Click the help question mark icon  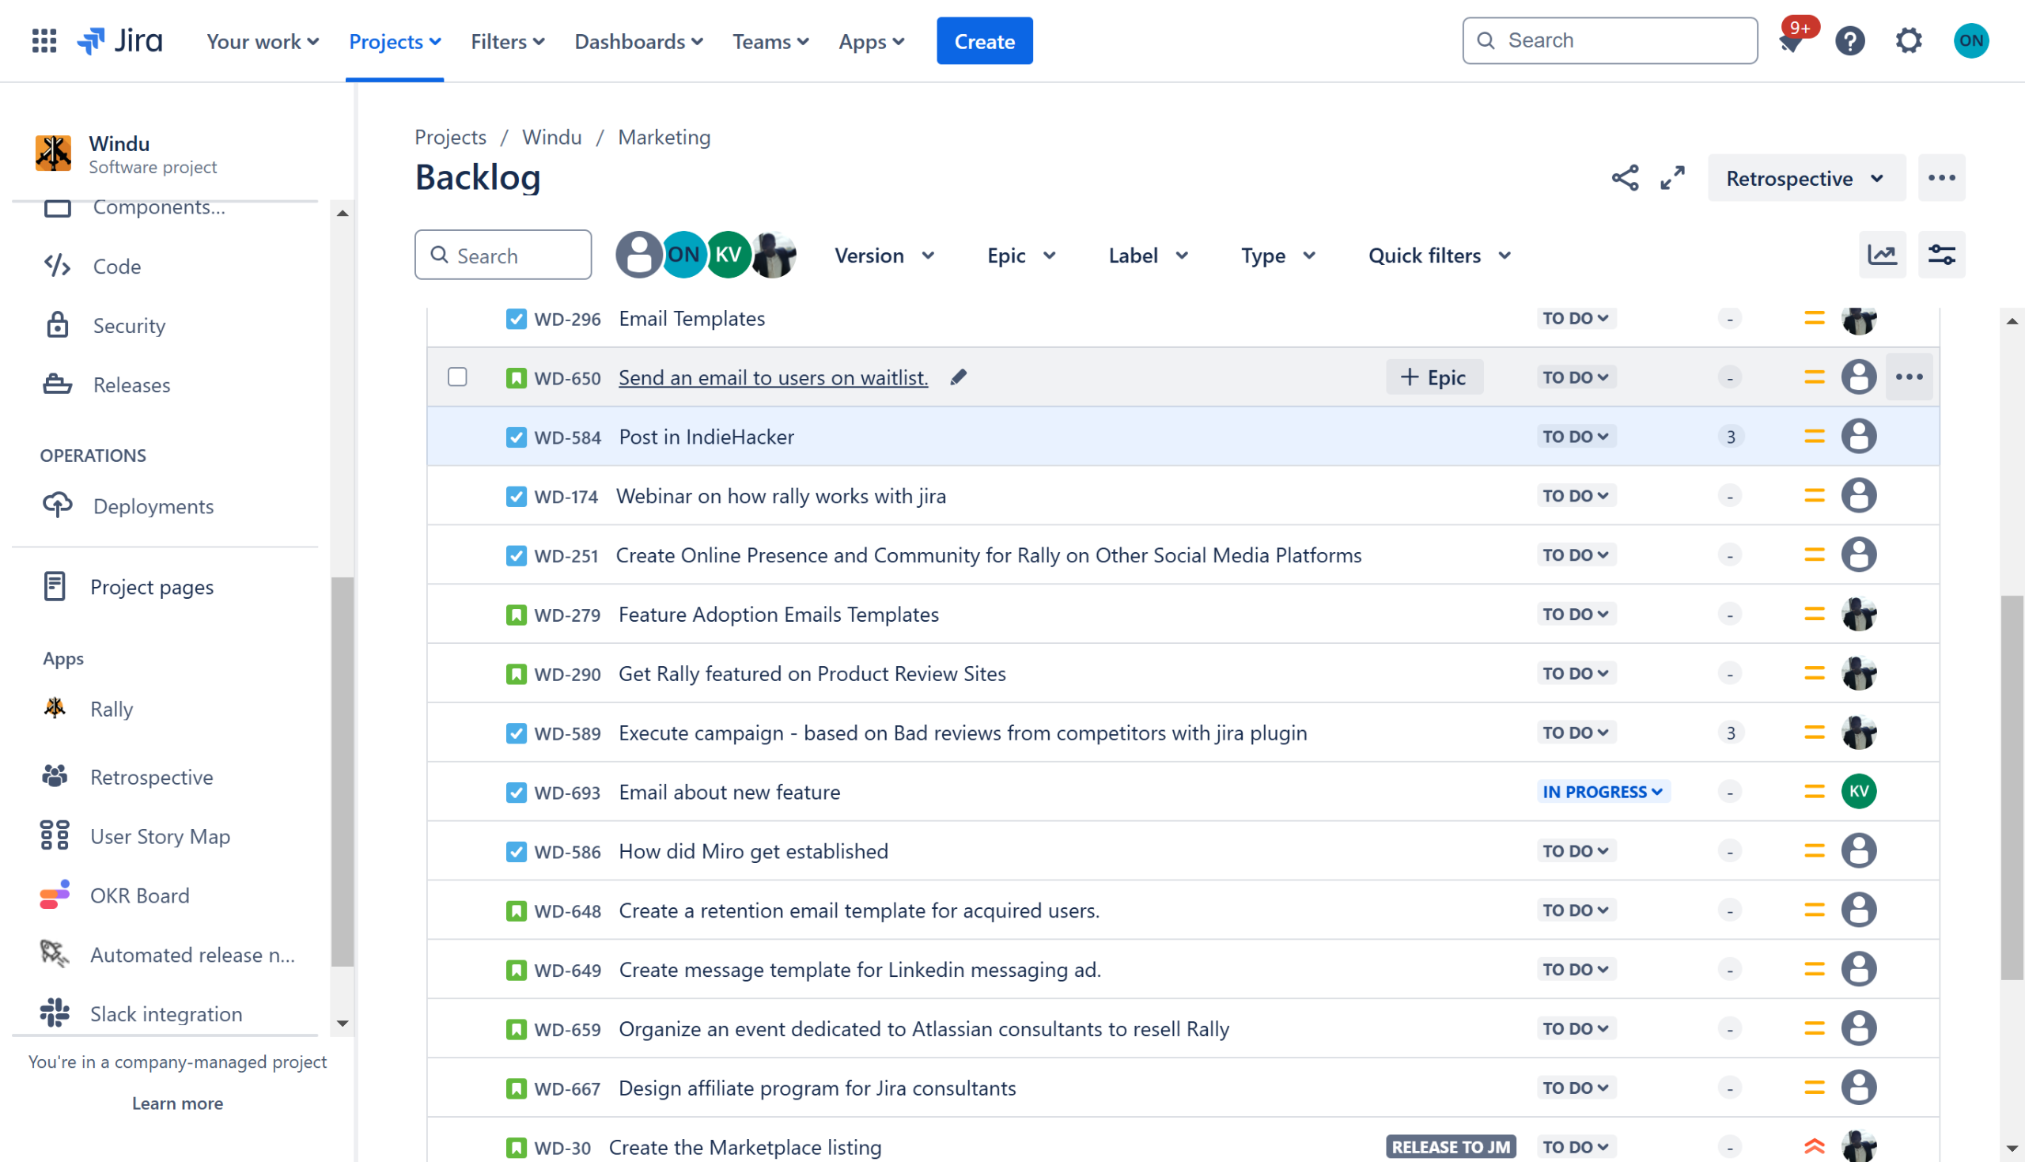pos(1849,40)
